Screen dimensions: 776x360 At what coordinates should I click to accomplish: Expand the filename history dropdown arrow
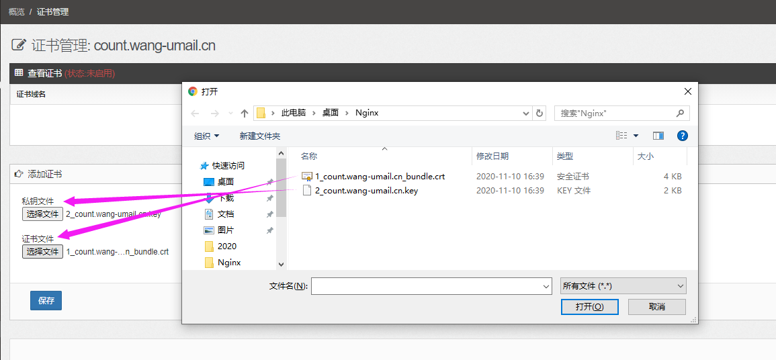(x=546, y=287)
